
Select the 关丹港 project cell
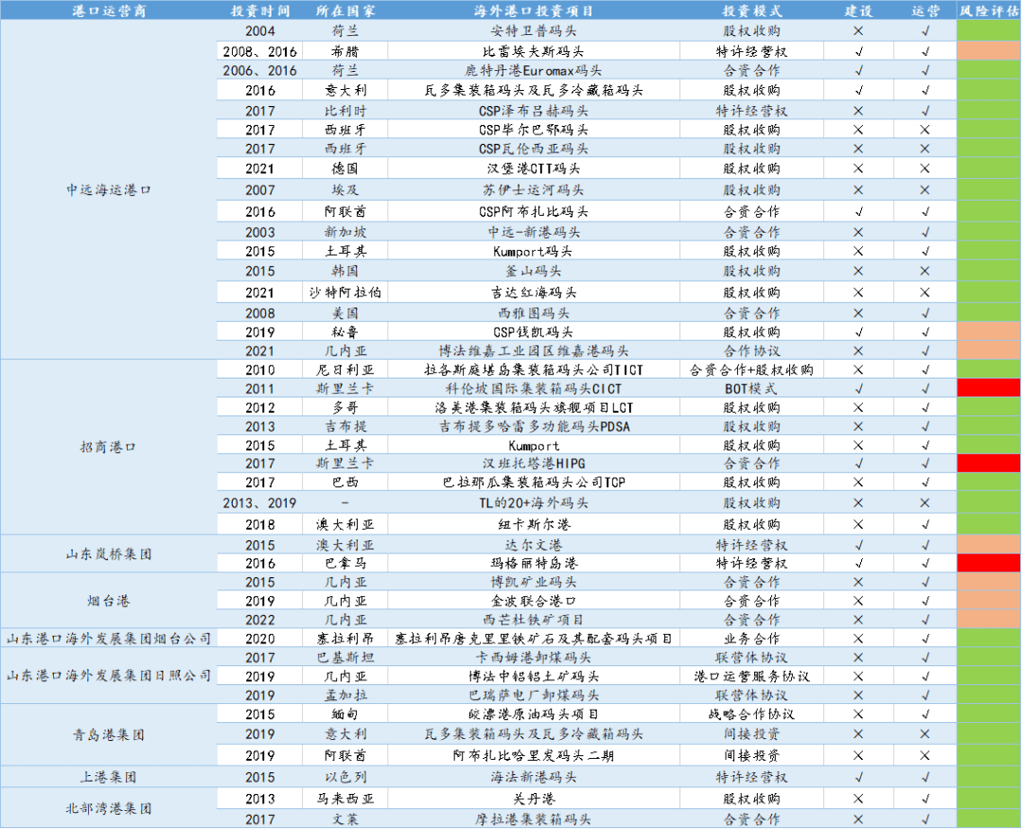(x=534, y=799)
